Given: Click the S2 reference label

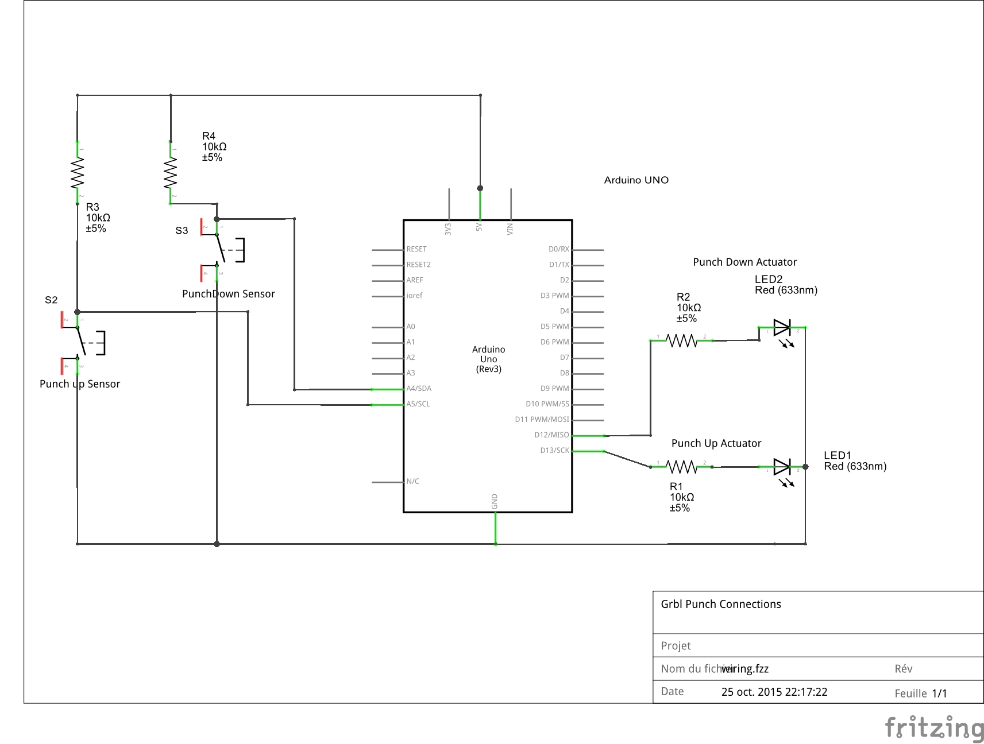Looking at the screenshot, I should tap(51, 300).
